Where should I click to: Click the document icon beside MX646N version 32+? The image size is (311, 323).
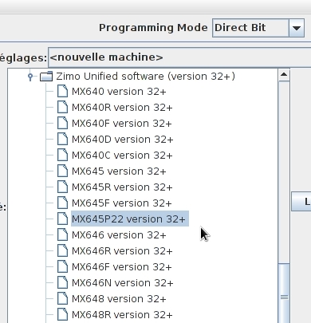pyautogui.click(x=62, y=282)
